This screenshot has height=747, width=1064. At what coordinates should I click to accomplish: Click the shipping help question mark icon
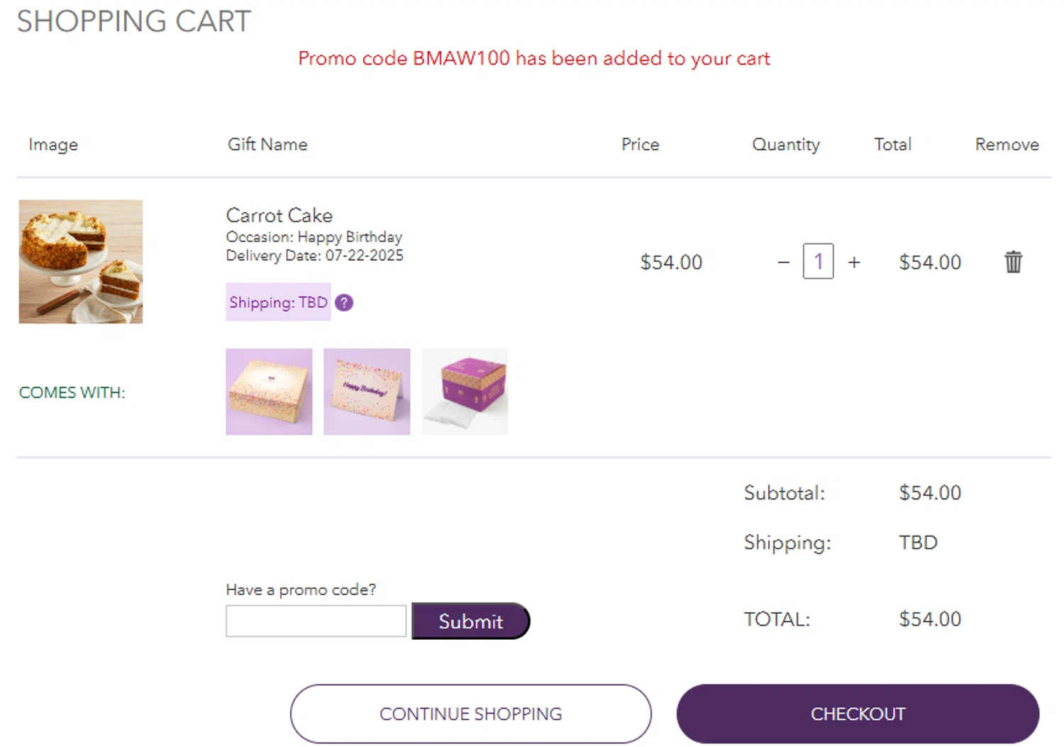tap(344, 303)
